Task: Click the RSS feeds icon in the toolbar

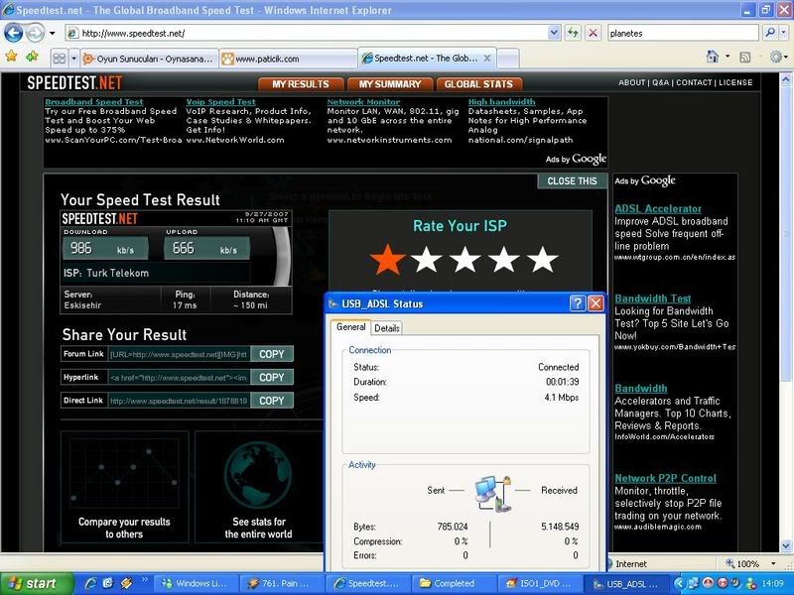Action: click(745, 58)
